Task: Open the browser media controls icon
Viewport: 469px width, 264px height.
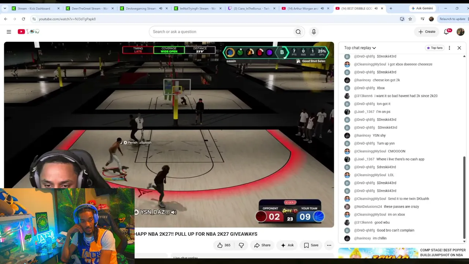Action: coord(422,19)
